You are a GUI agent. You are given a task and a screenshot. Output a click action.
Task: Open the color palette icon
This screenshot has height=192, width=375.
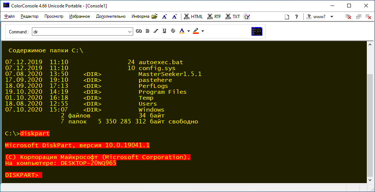coord(247,17)
